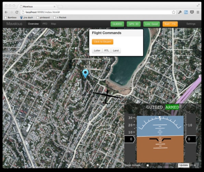The height and width of the screenshot is (172, 204).
Task: Click the browser back arrow
Action: coord(6,12)
